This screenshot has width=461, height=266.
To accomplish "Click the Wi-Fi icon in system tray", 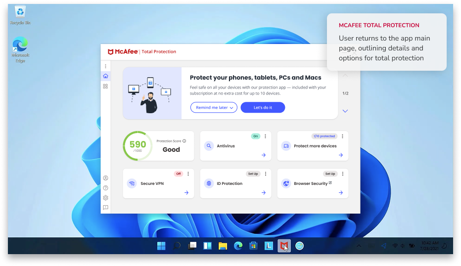I will coord(395,246).
